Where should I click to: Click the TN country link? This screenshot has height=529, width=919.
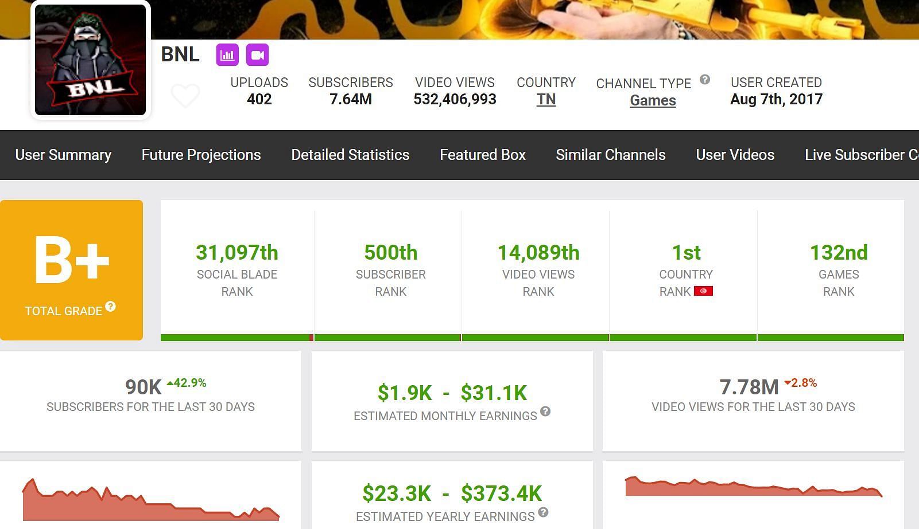(546, 100)
